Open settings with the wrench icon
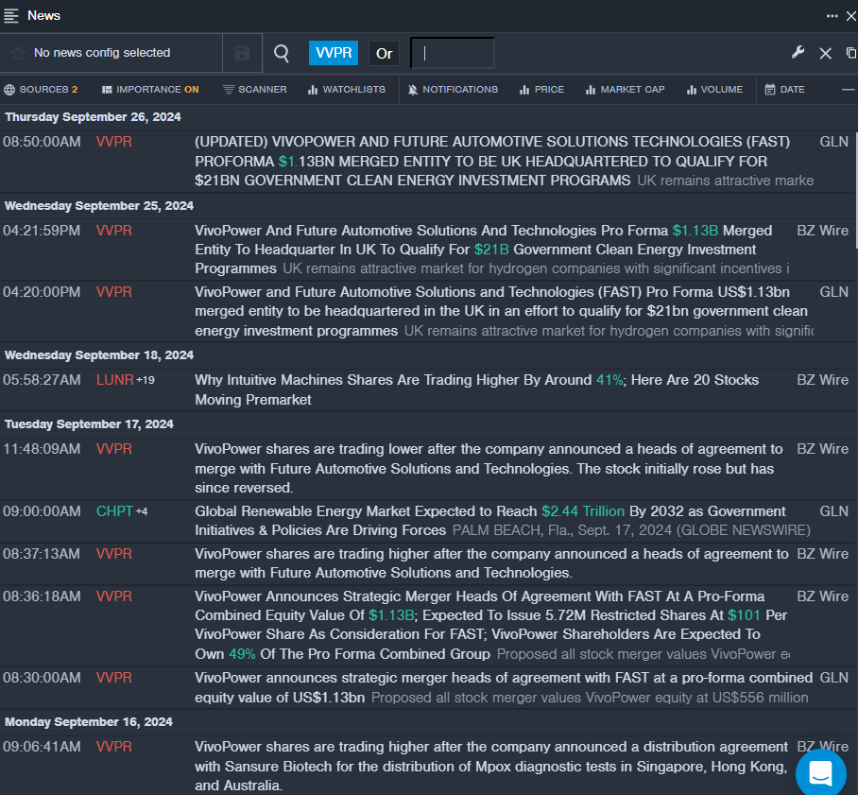Viewport: 858px width, 795px height. click(x=798, y=53)
